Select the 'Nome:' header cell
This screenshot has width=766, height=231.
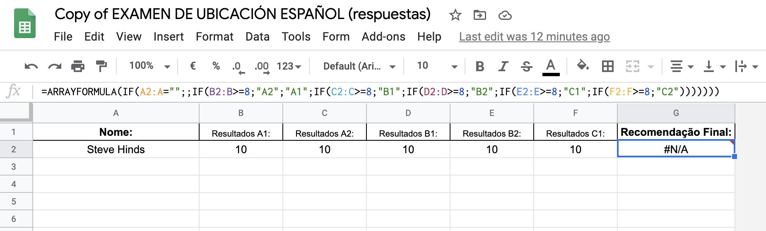click(116, 132)
